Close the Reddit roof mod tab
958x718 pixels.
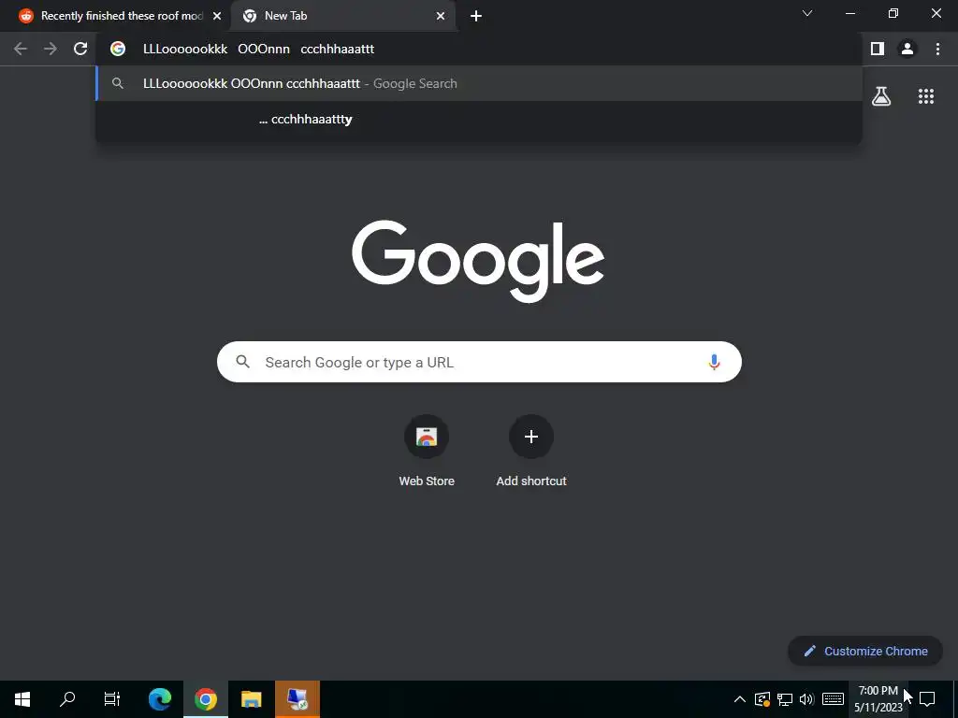tap(217, 17)
